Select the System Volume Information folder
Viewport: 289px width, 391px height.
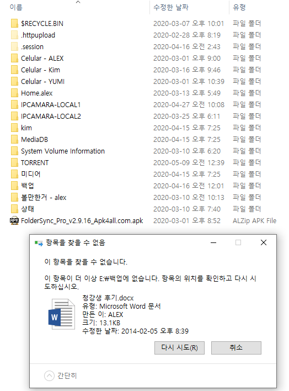point(63,151)
